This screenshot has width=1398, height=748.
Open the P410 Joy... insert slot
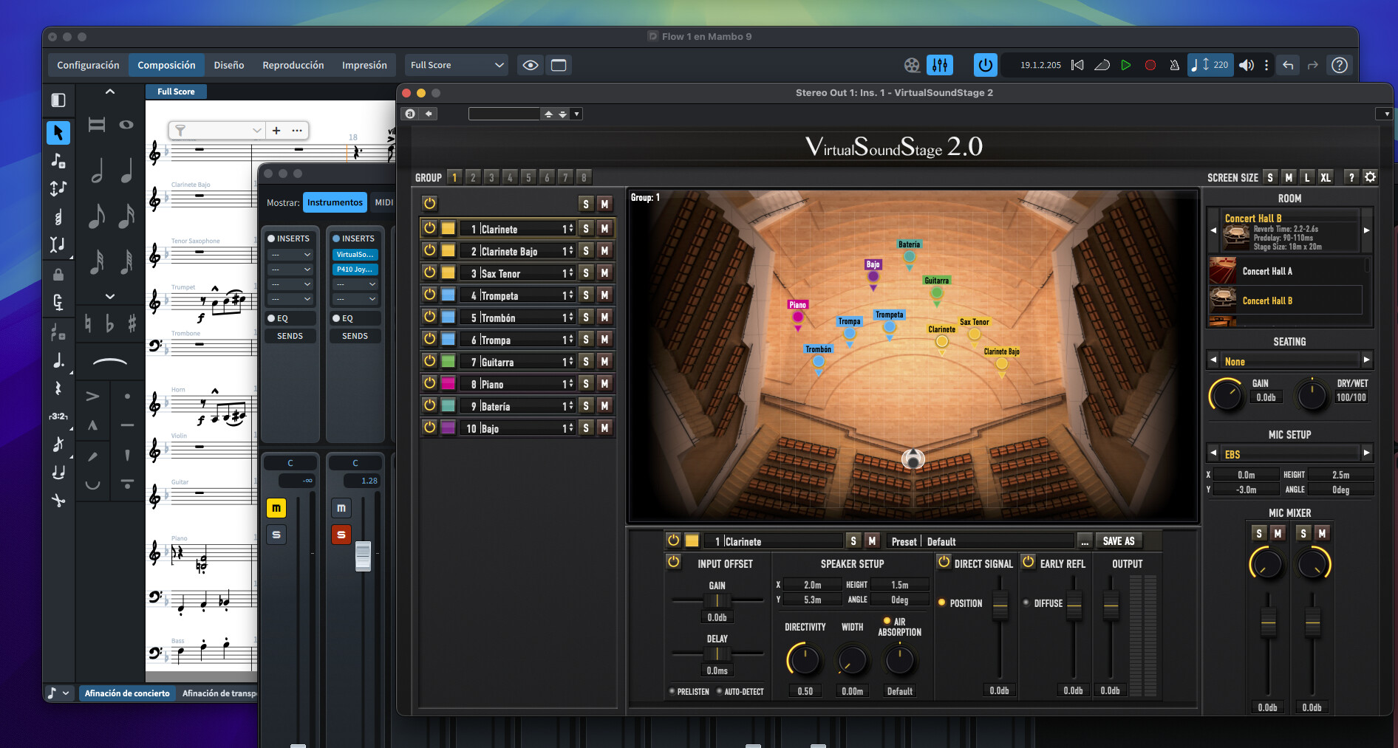355,270
